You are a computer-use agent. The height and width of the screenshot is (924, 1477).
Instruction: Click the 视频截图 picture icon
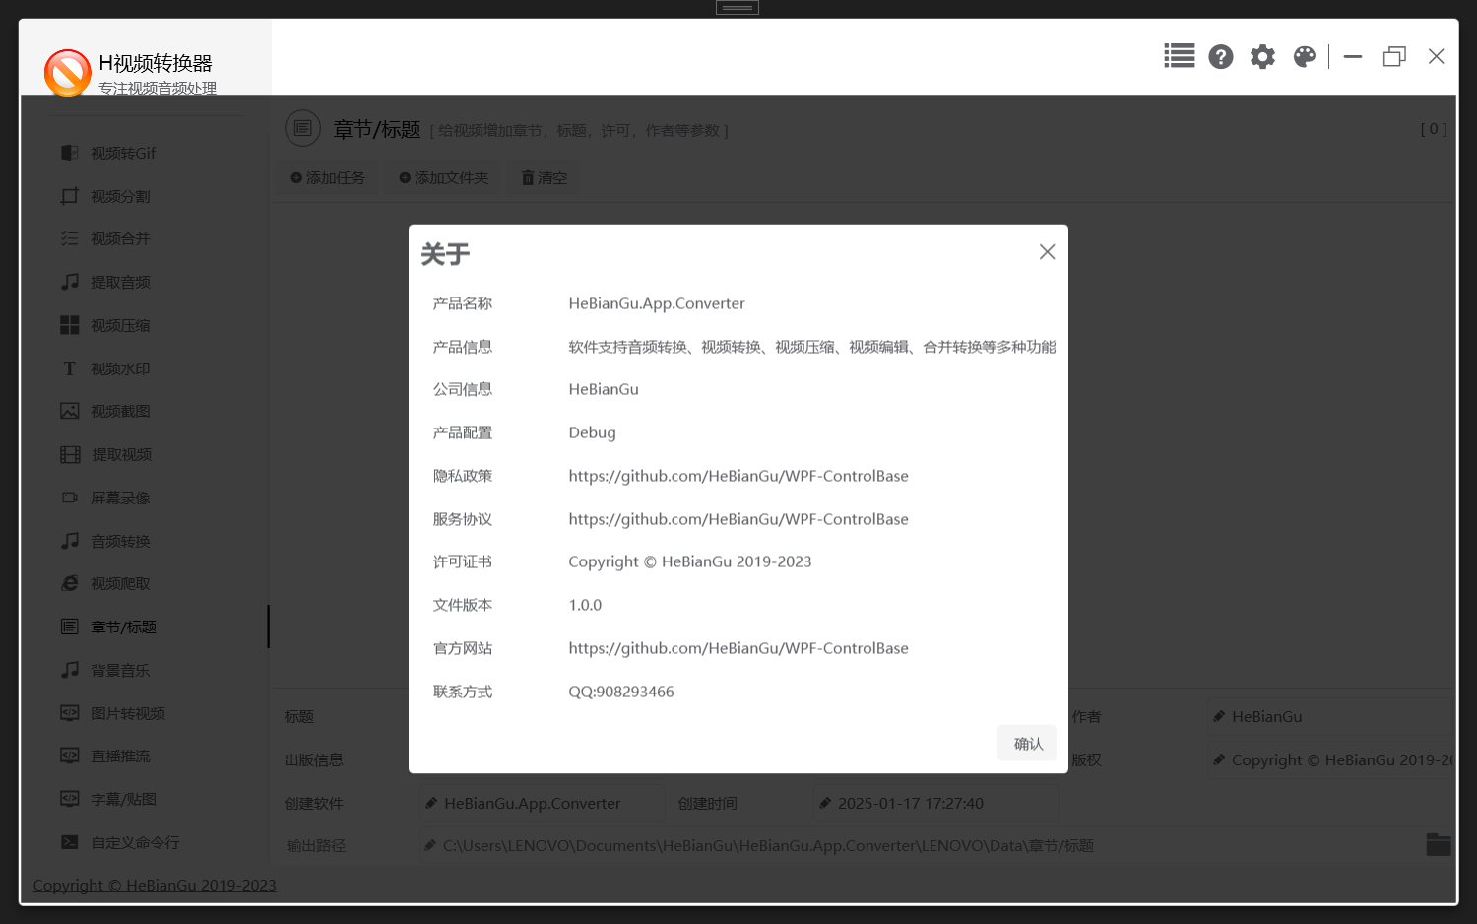pyautogui.click(x=70, y=411)
